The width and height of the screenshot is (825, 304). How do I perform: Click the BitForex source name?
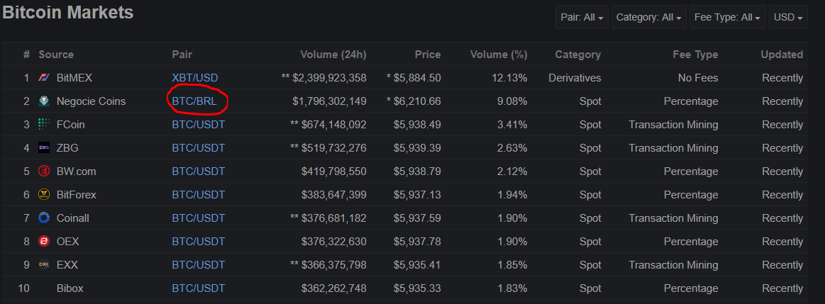click(x=77, y=195)
